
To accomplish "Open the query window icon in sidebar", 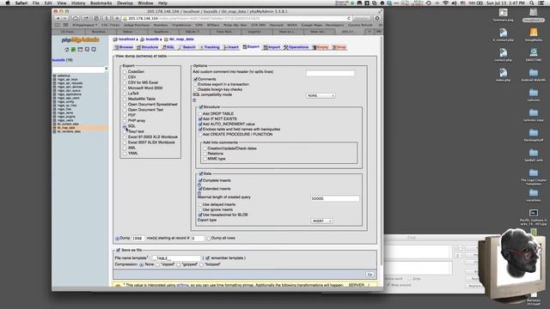I will click(80, 50).
